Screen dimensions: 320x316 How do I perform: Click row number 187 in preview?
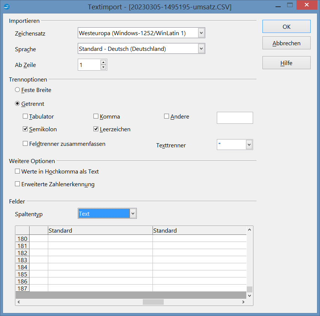22,288
